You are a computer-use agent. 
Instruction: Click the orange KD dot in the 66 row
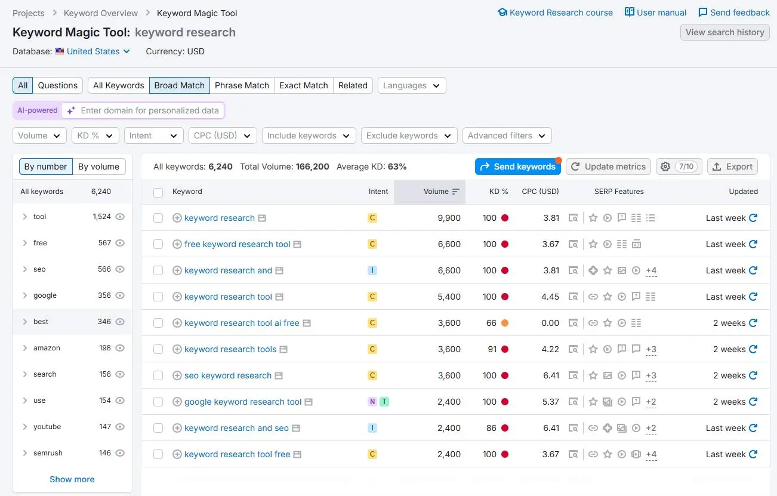coord(505,323)
